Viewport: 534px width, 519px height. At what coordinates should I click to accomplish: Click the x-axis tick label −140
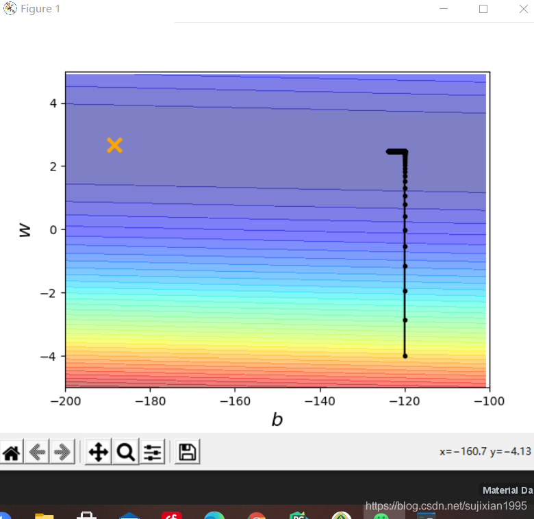[x=320, y=401]
